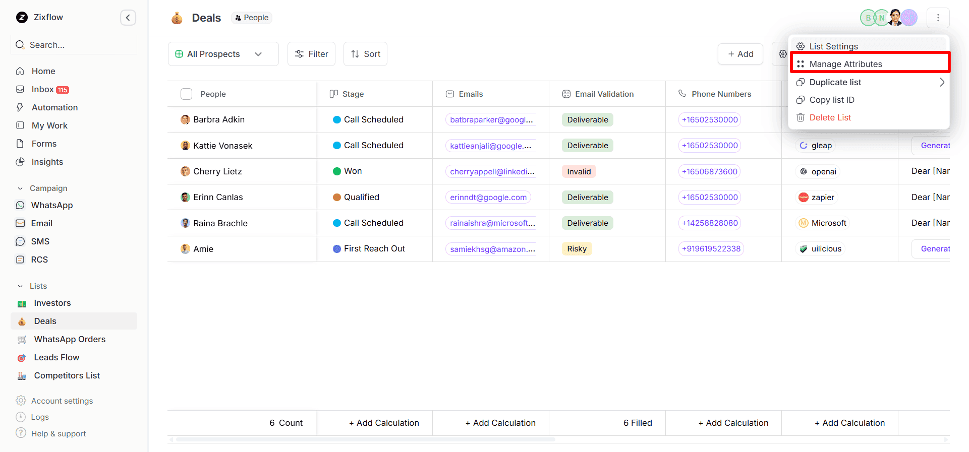The image size is (969, 452).
Task: Click the People tag next to Deals
Action: 252,18
